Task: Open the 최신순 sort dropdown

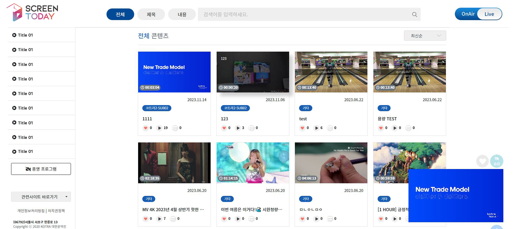Action: pos(425,36)
